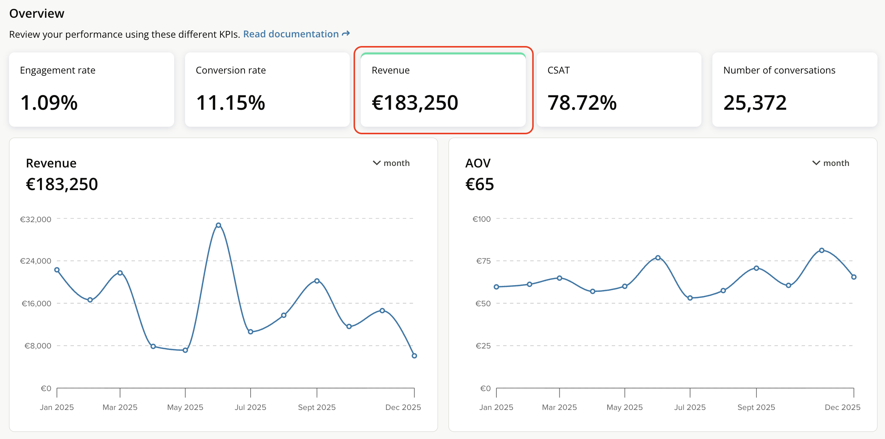Open the month dropdown in AOV chart
The height and width of the screenshot is (439, 885).
coord(836,163)
